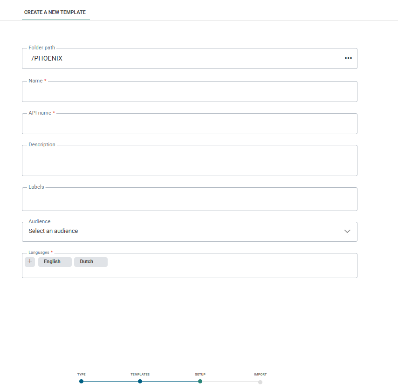
Task: Click the IMPORT step label text
Action: pos(261,375)
